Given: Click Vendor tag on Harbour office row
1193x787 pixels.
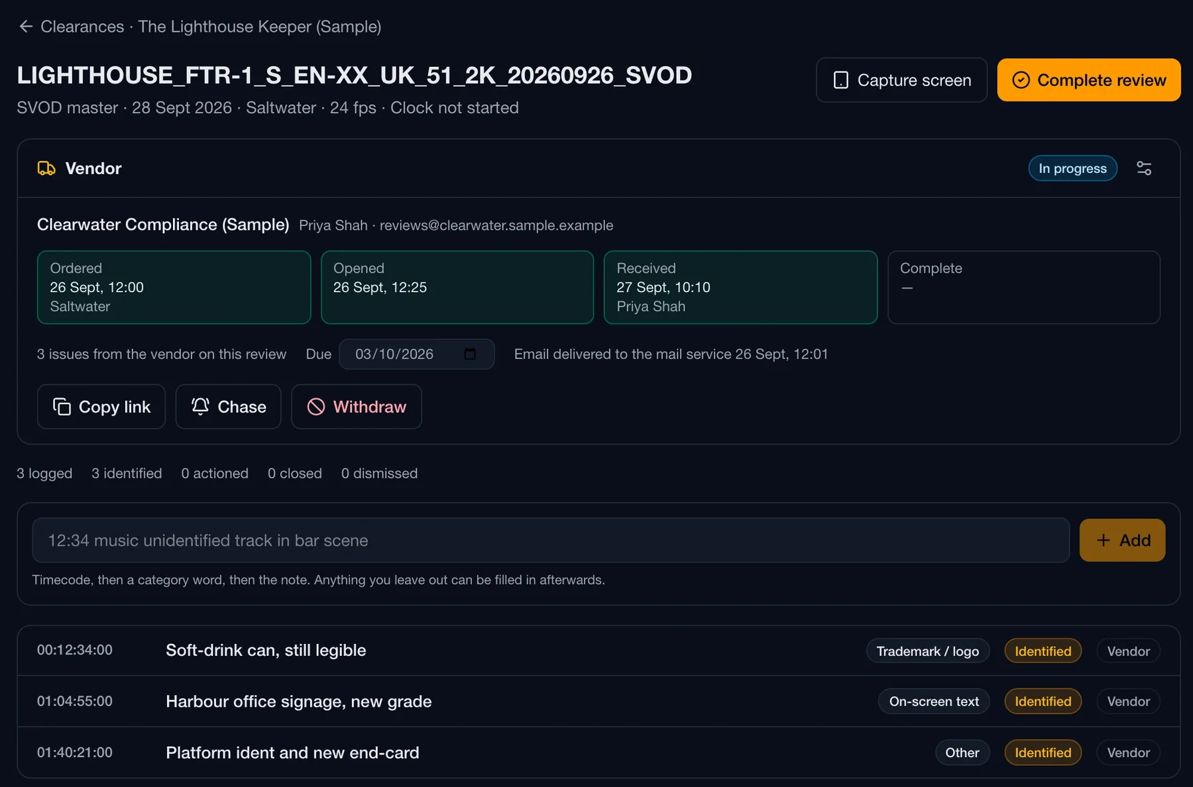Looking at the screenshot, I should (x=1128, y=701).
